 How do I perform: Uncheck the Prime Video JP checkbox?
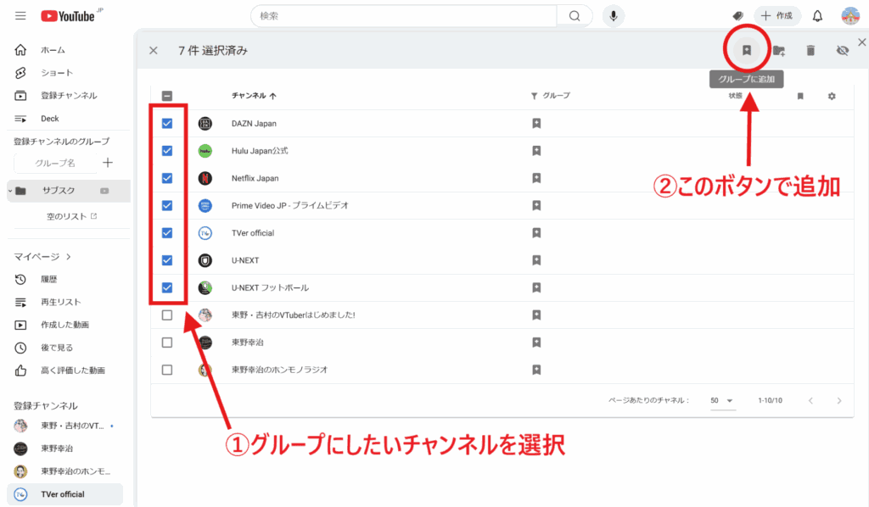[167, 205]
